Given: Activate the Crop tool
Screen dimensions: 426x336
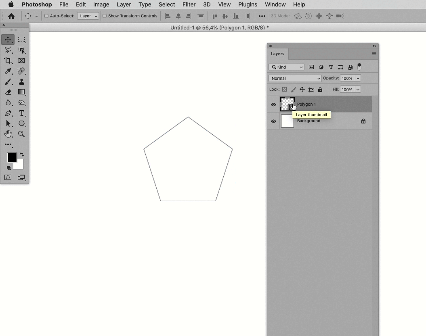Looking at the screenshot, I should [x=8, y=61].
